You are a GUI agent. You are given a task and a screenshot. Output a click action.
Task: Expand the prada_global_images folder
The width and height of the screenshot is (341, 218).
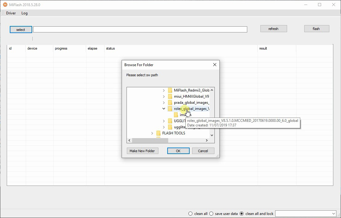point(164,103)
